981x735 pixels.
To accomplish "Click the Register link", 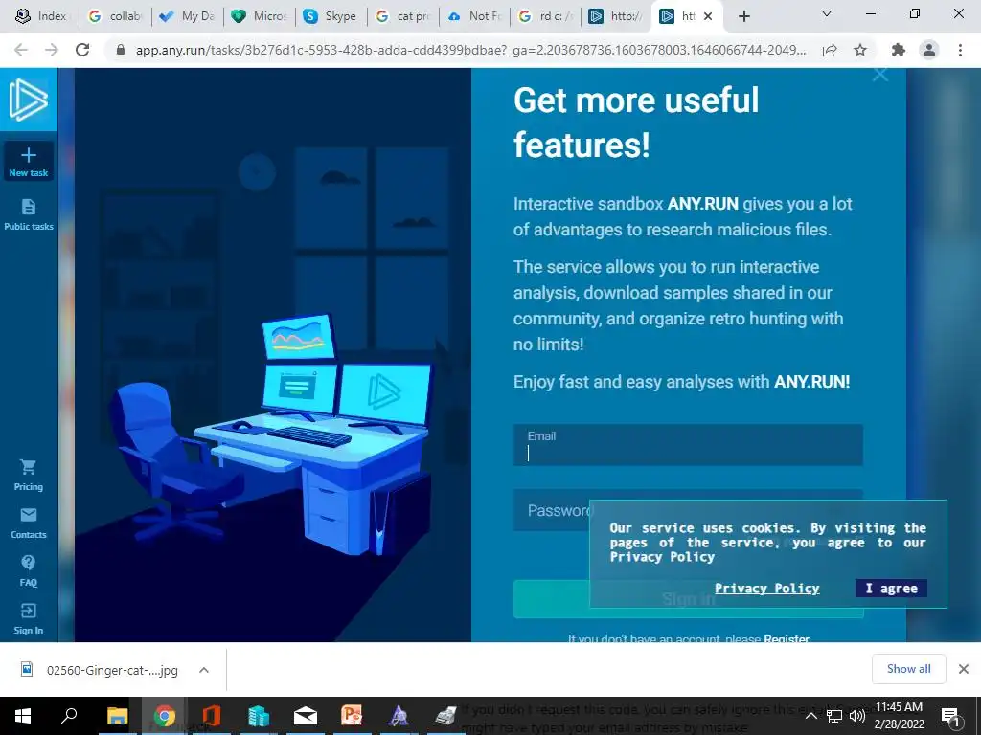I will click(787, 638).
